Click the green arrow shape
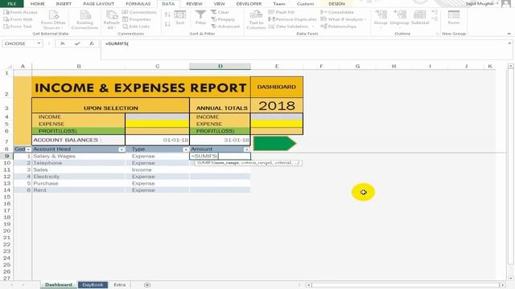The width and height of the screenshot is (515, 289). [274, 143]
